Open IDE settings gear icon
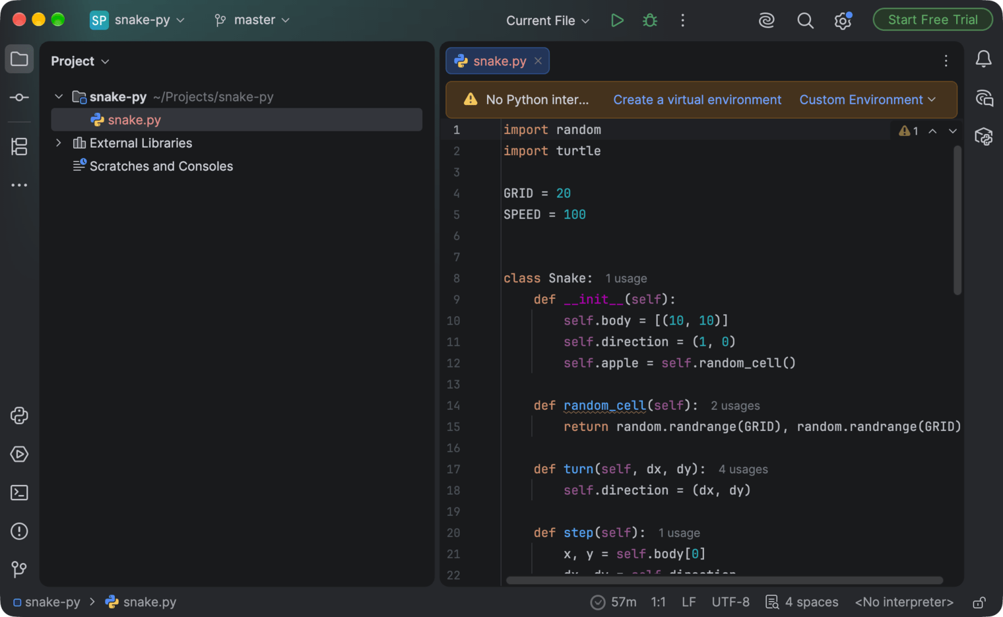Screen dimensions: 1003x617 (843, 20)
